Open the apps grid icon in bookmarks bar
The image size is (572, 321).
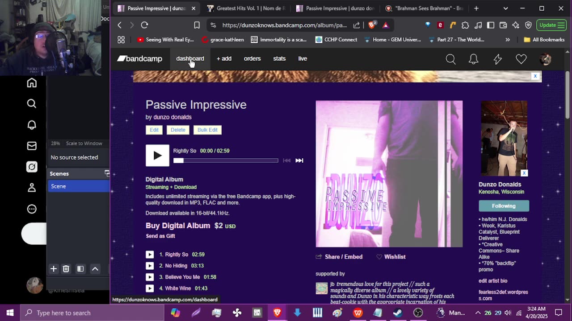click(x=121, y=40)
